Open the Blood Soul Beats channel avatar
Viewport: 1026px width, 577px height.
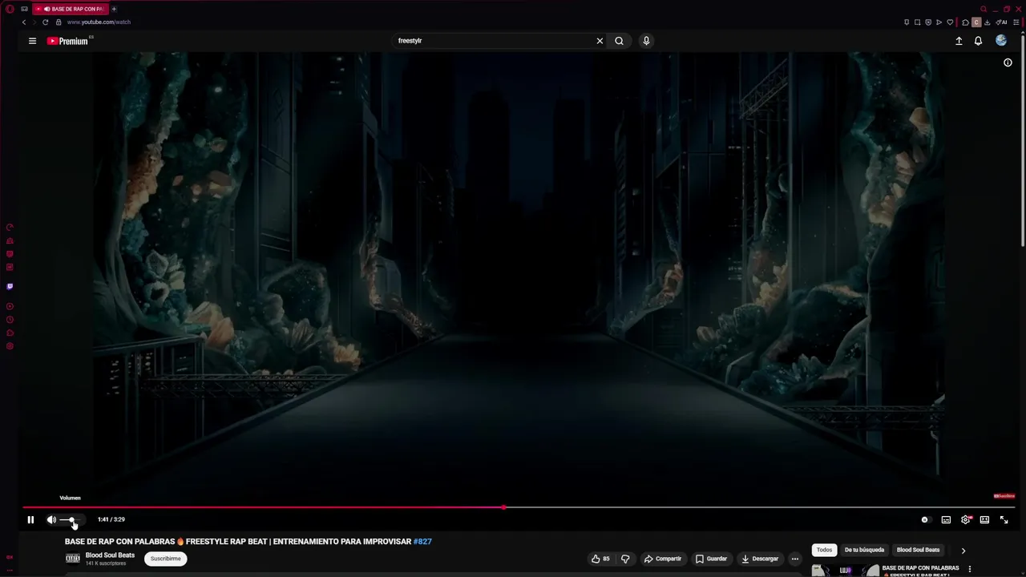[73, 559]
